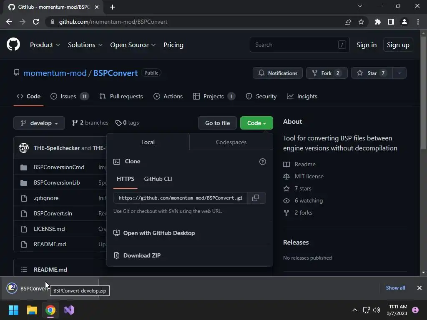Viewport: 427px width, 320px height.
Task: Select the Codespaces tab in popup
Action: tap(231, 142)
